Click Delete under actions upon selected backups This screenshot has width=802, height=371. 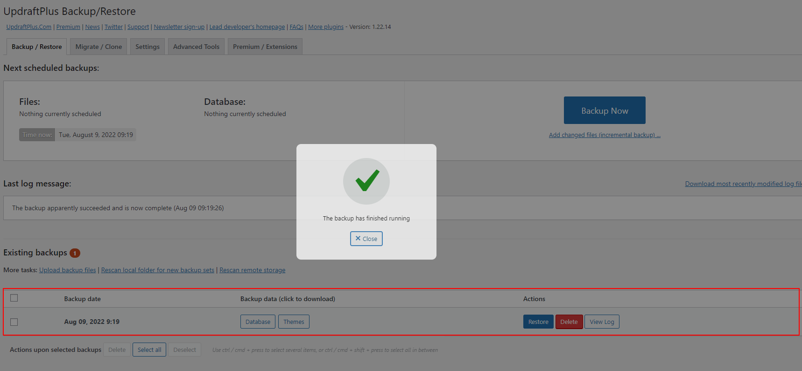(117, 350)
